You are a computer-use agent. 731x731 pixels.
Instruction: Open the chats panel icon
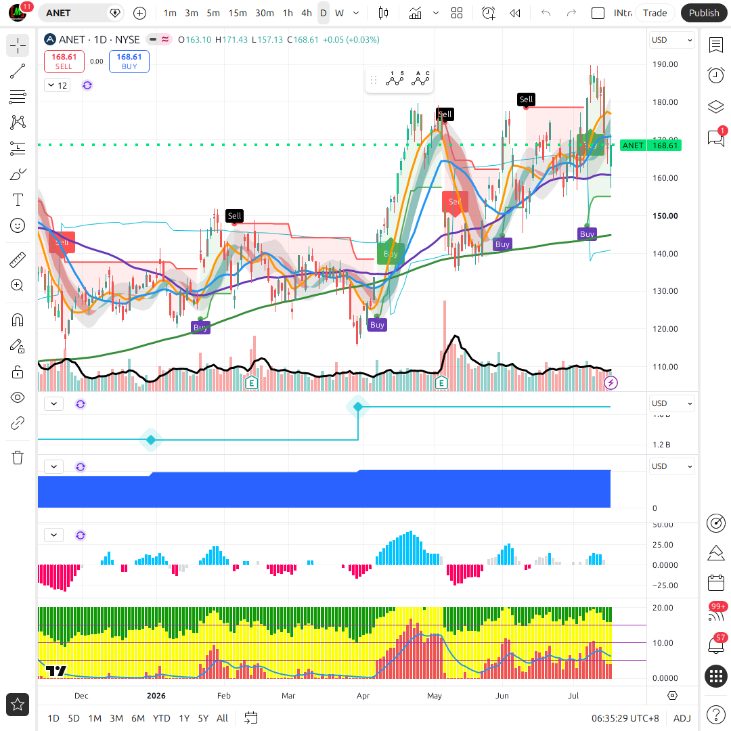pyautogui.click(x=715, y=137)
